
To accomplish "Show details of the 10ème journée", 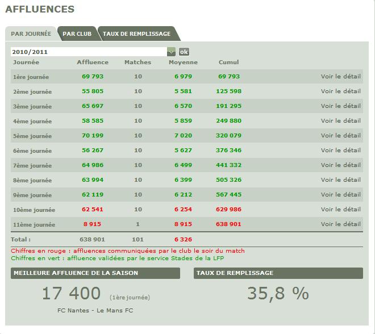I will pyautogui.click(x=340, y=210).
